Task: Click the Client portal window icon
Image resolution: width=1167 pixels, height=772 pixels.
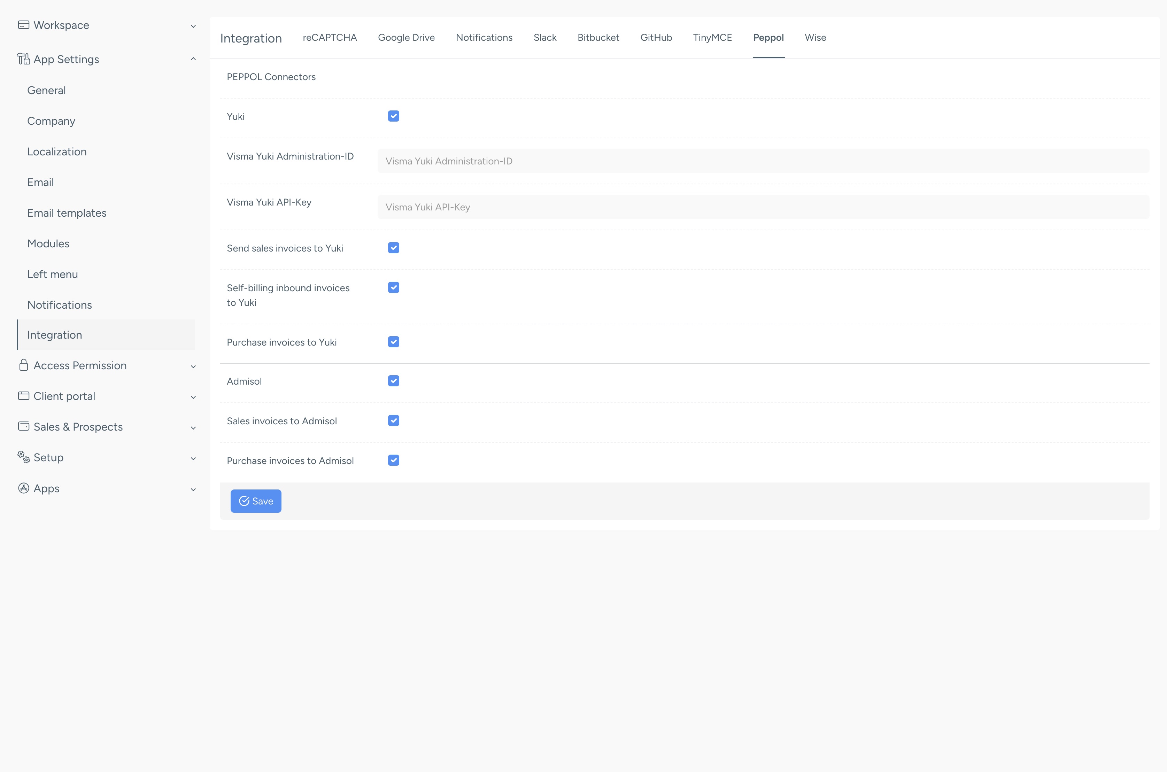Action: [24, 396]
